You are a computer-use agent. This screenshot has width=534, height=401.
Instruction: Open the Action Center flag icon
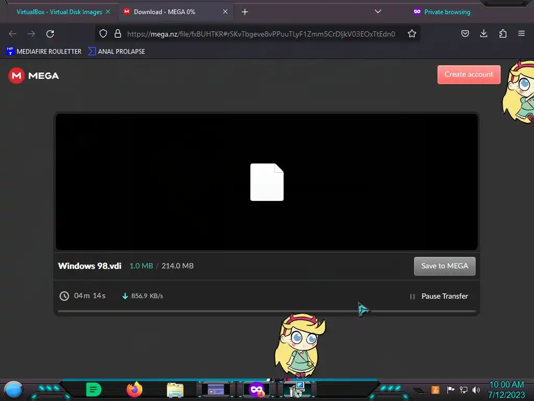tap(451, 390)
